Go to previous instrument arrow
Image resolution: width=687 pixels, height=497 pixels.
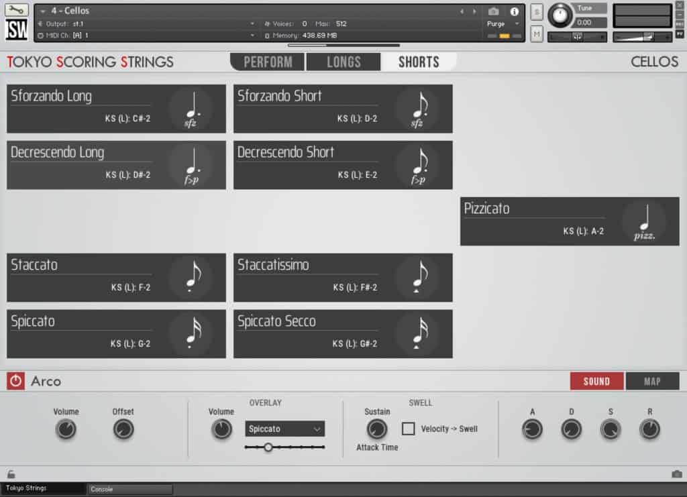click(x=462, y=11)
